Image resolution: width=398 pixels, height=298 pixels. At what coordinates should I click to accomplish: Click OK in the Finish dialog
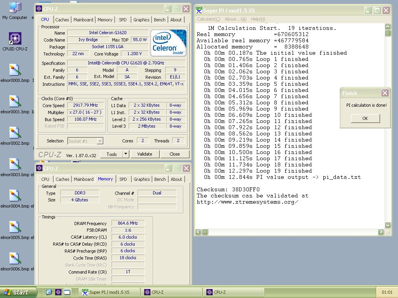[x=365, y=118]
